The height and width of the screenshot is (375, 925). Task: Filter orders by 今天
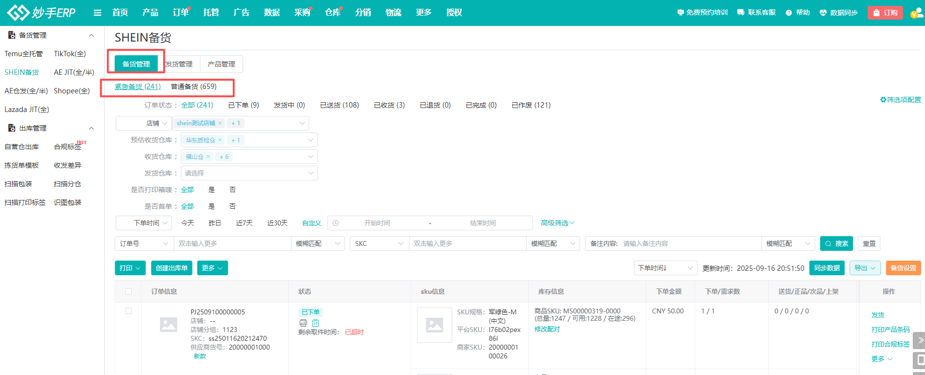pos(188,223)
